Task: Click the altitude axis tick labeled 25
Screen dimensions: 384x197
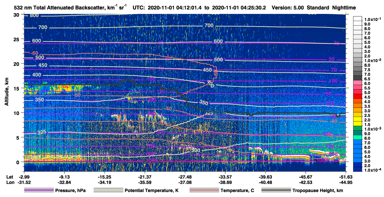Action: 17,39
